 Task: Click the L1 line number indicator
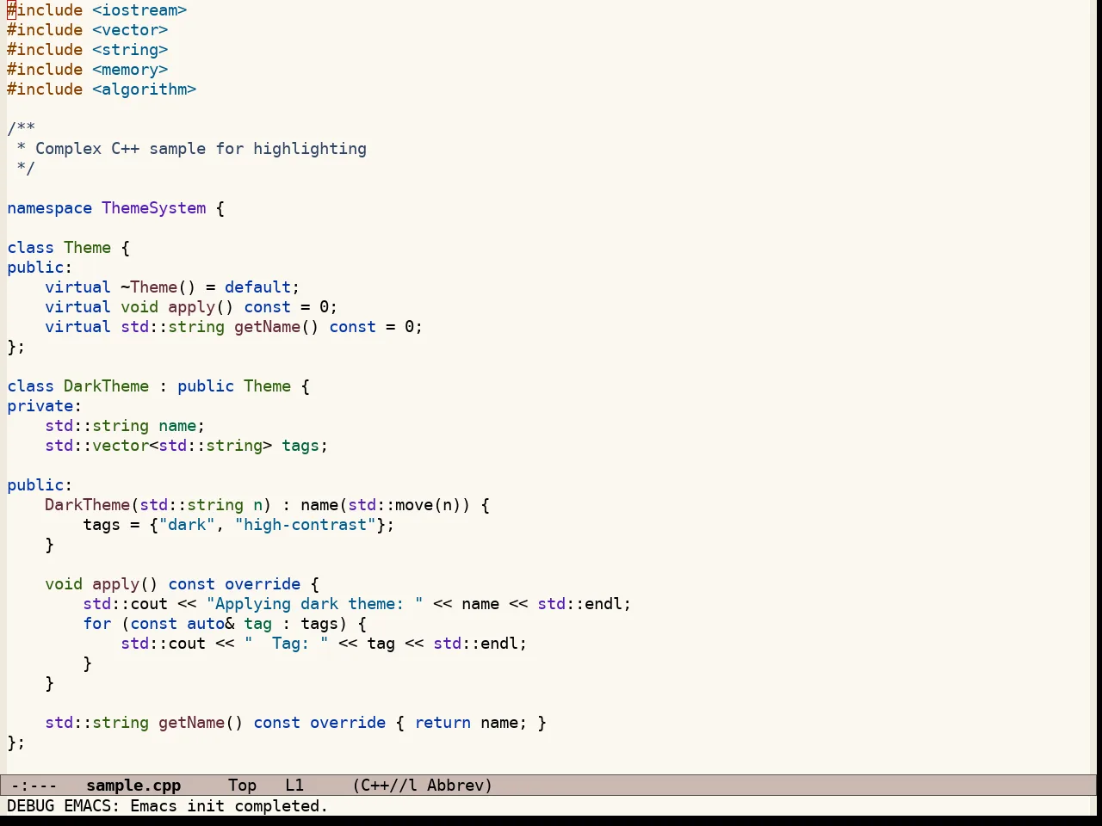pyautogui.click(x=294, y=786)
